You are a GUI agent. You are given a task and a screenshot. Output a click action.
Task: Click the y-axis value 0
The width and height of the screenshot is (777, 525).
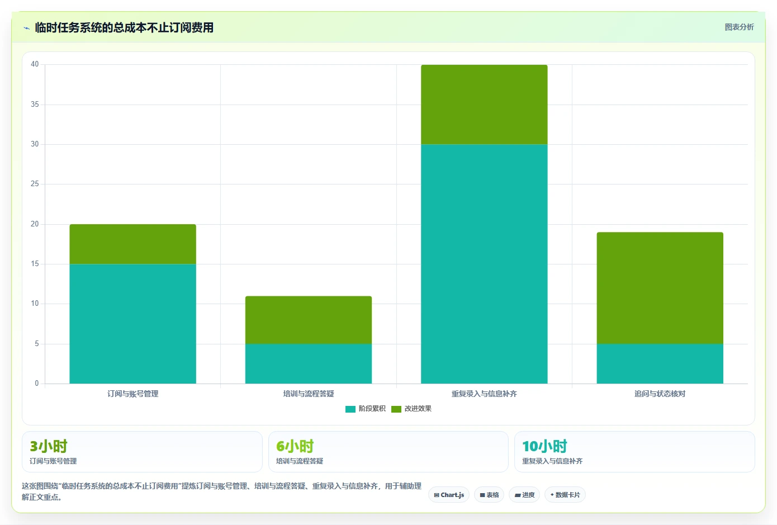coord(37,384)
